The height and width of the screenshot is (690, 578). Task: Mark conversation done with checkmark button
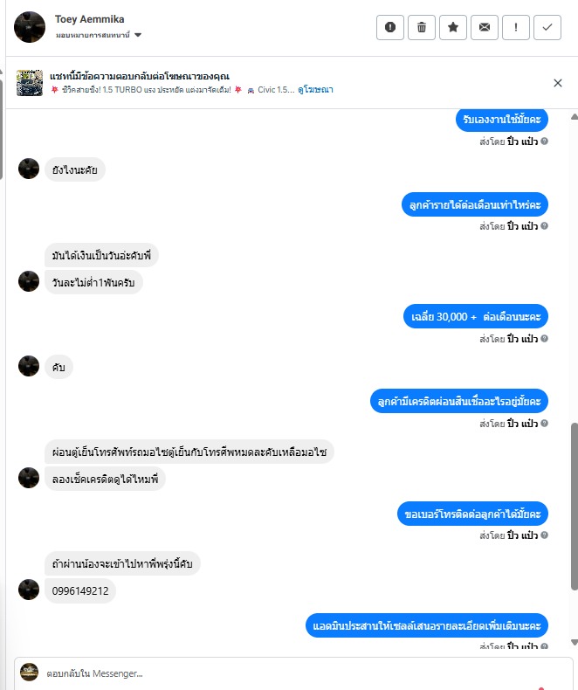[x=547, y=27]
